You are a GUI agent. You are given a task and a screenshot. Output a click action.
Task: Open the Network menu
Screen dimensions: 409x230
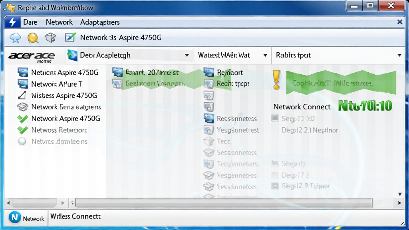[x=59, y=22]
